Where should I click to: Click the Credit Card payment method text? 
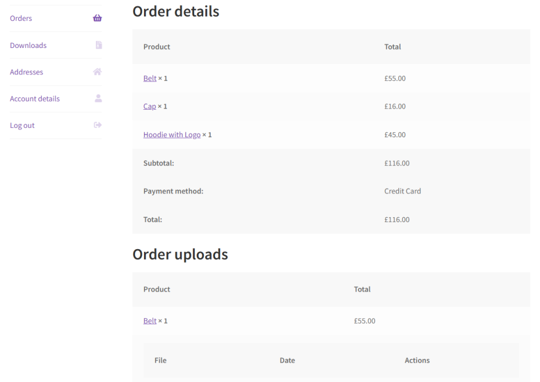(402, 191)
